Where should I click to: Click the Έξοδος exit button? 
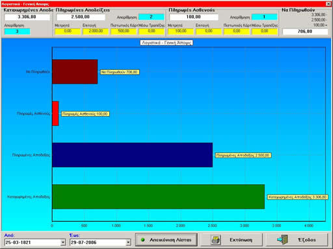[x=297, y=240]
